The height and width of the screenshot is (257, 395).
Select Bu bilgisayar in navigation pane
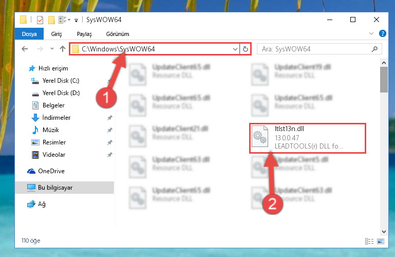pyautogui.click(x=65, y=188)
